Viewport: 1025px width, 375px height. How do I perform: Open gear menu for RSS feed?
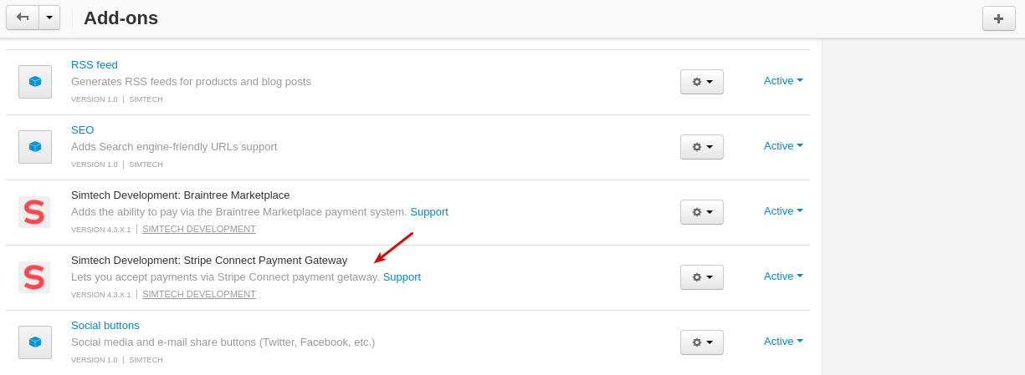click(702, 82)
